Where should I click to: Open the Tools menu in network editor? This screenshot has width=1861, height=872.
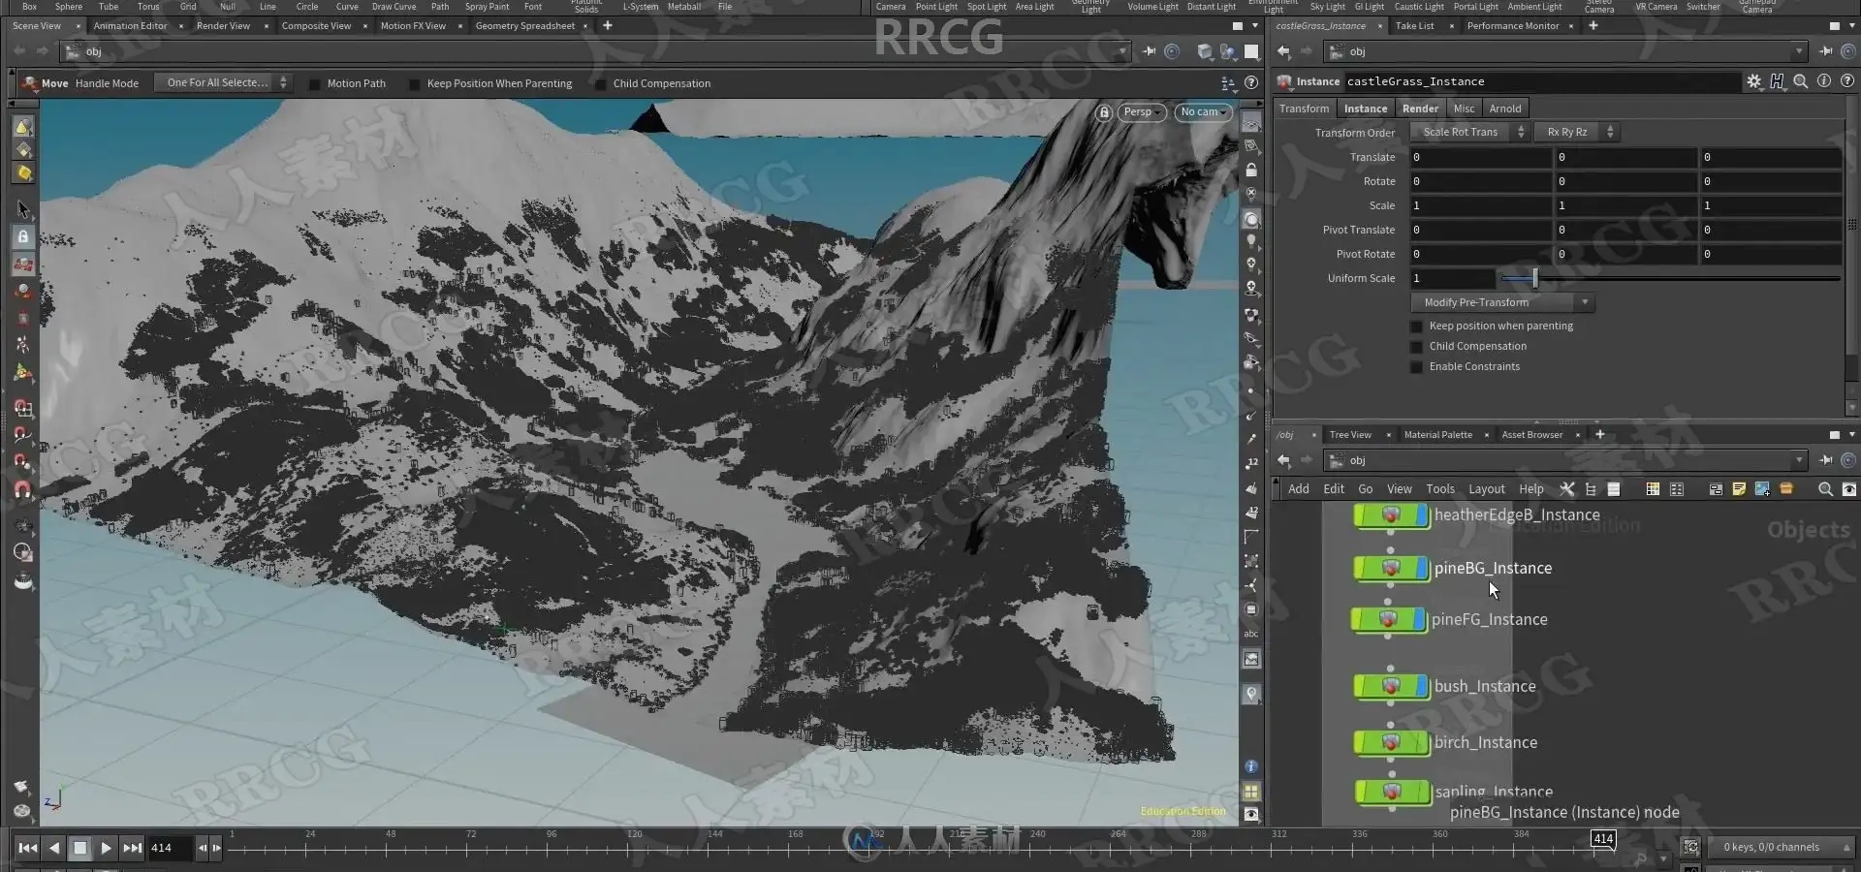point(1439,489)
